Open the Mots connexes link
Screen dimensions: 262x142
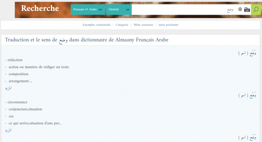(x=143, y=25)
